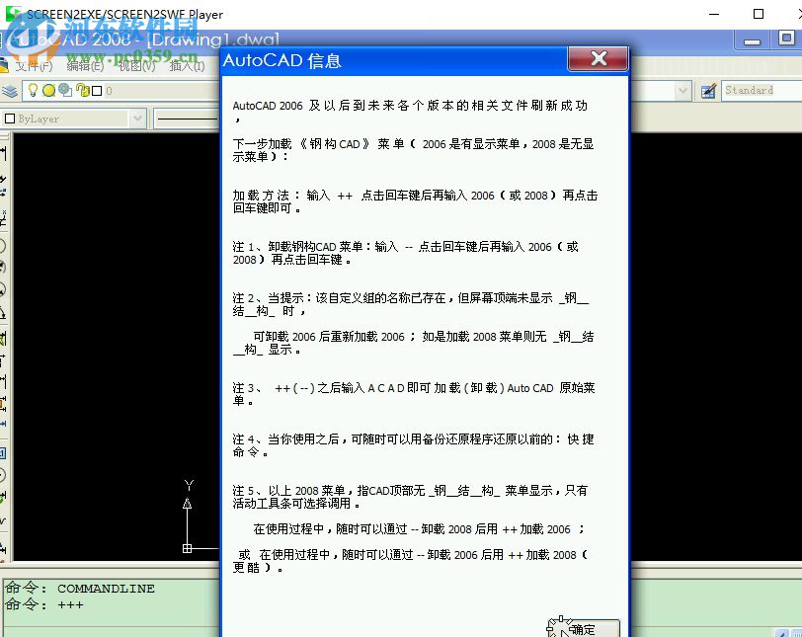Screen dimensions: 802x637
Task: Open the Layer Properties Manager stack icon
Action: (8, 90)
